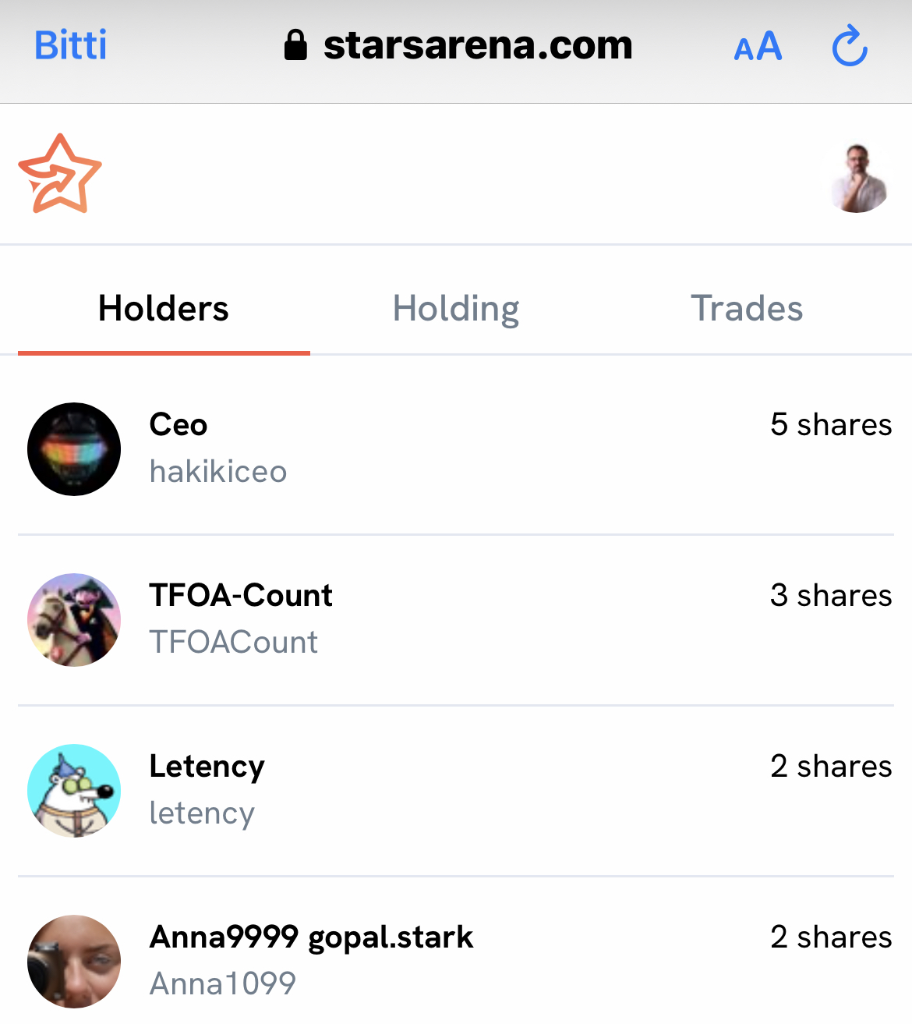Tap Letency's polar bear avatar
Screen dimensions: 912x1024
click(74, 791)
